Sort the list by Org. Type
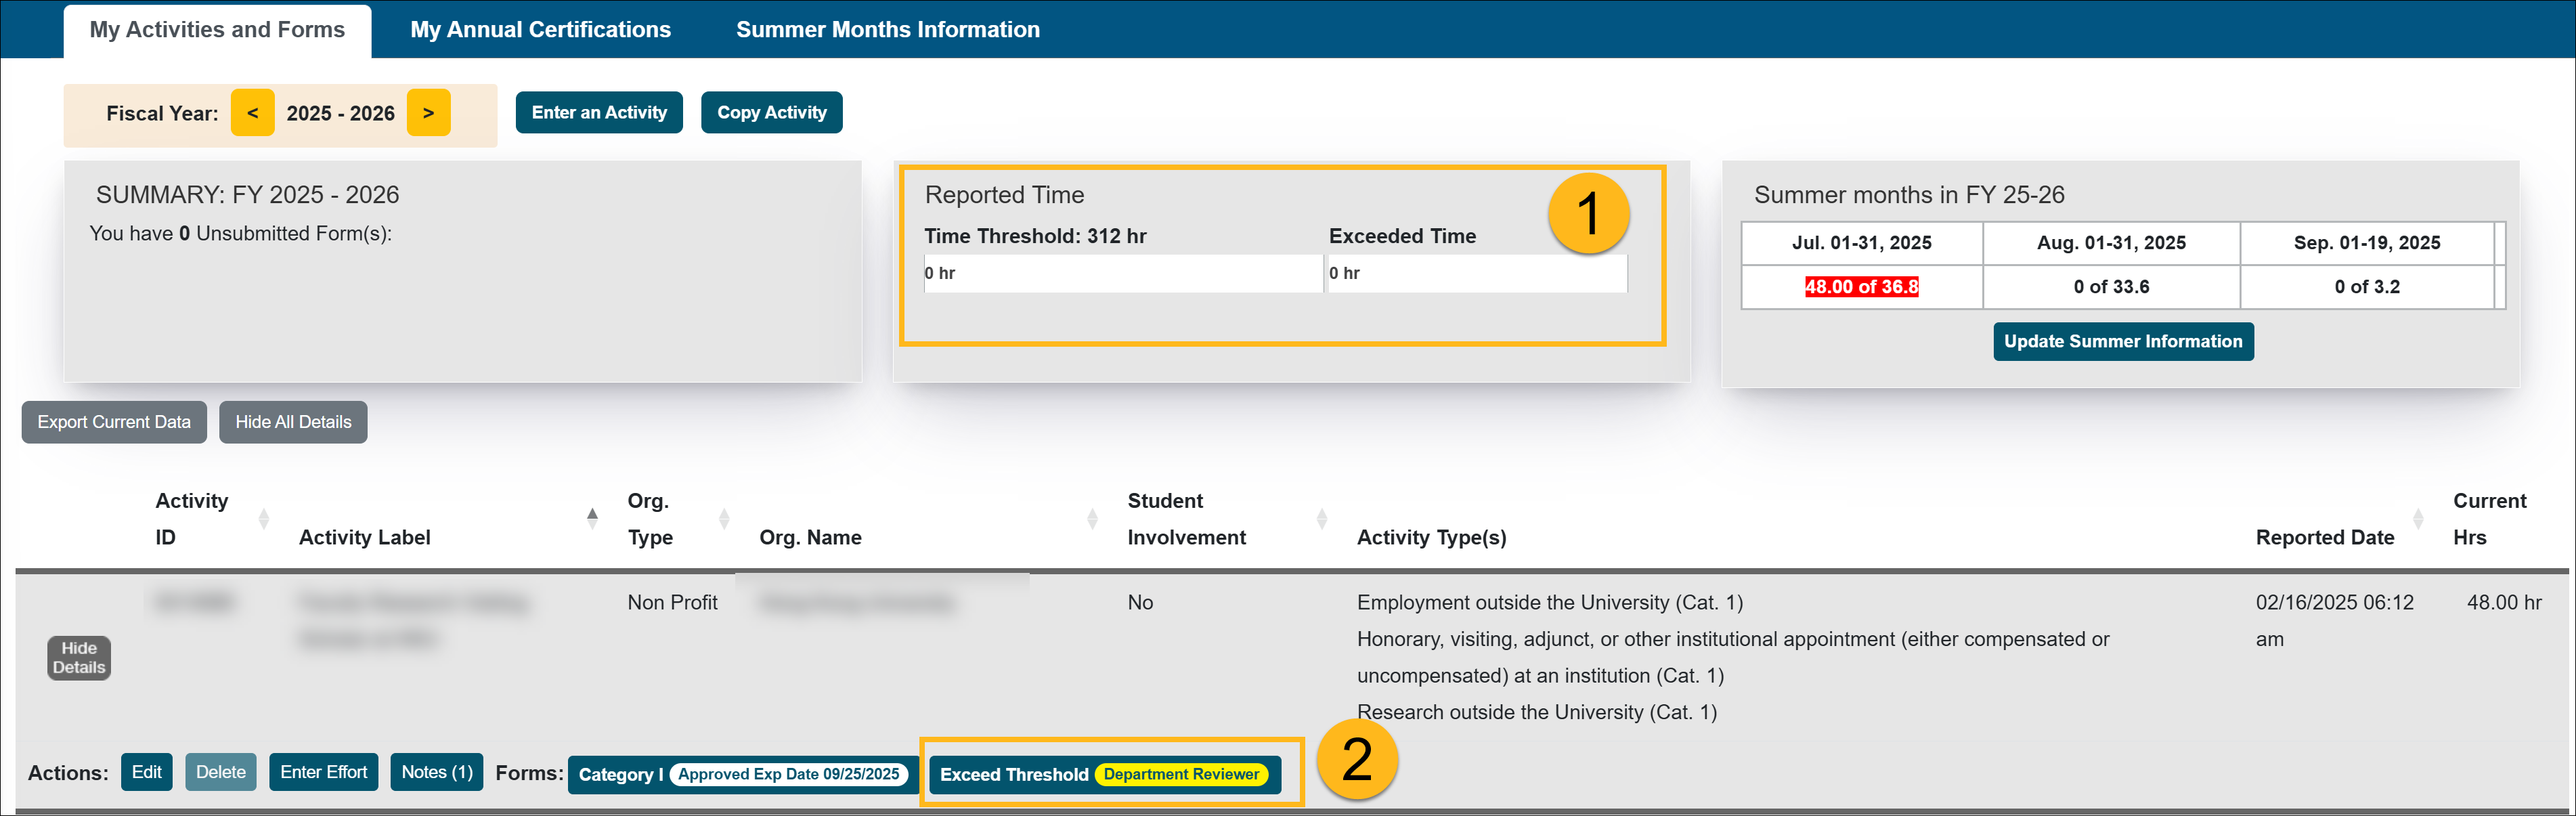 [724, 518]
